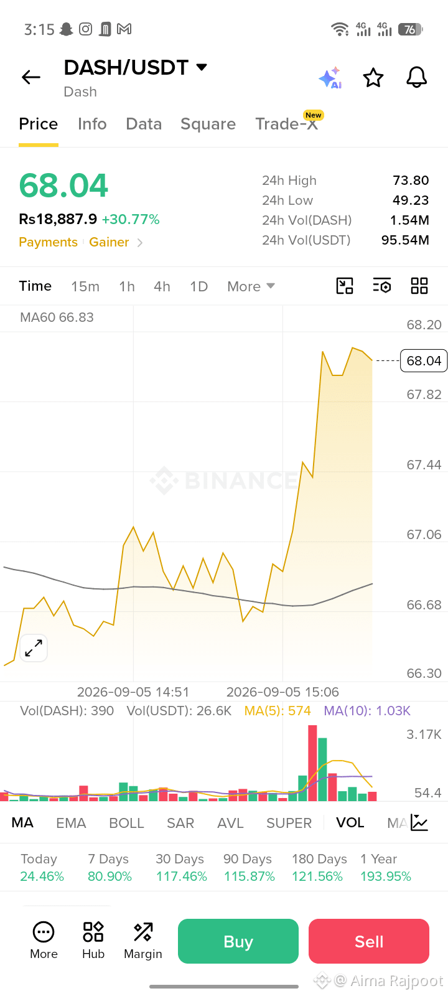Open the Margin trading icon
The image size is (448, 996).
[x=143, y=940]
